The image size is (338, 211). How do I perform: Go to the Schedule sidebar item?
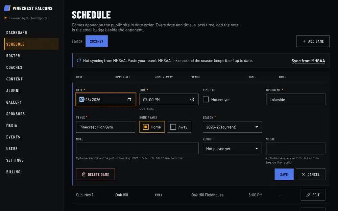(31, 44)
